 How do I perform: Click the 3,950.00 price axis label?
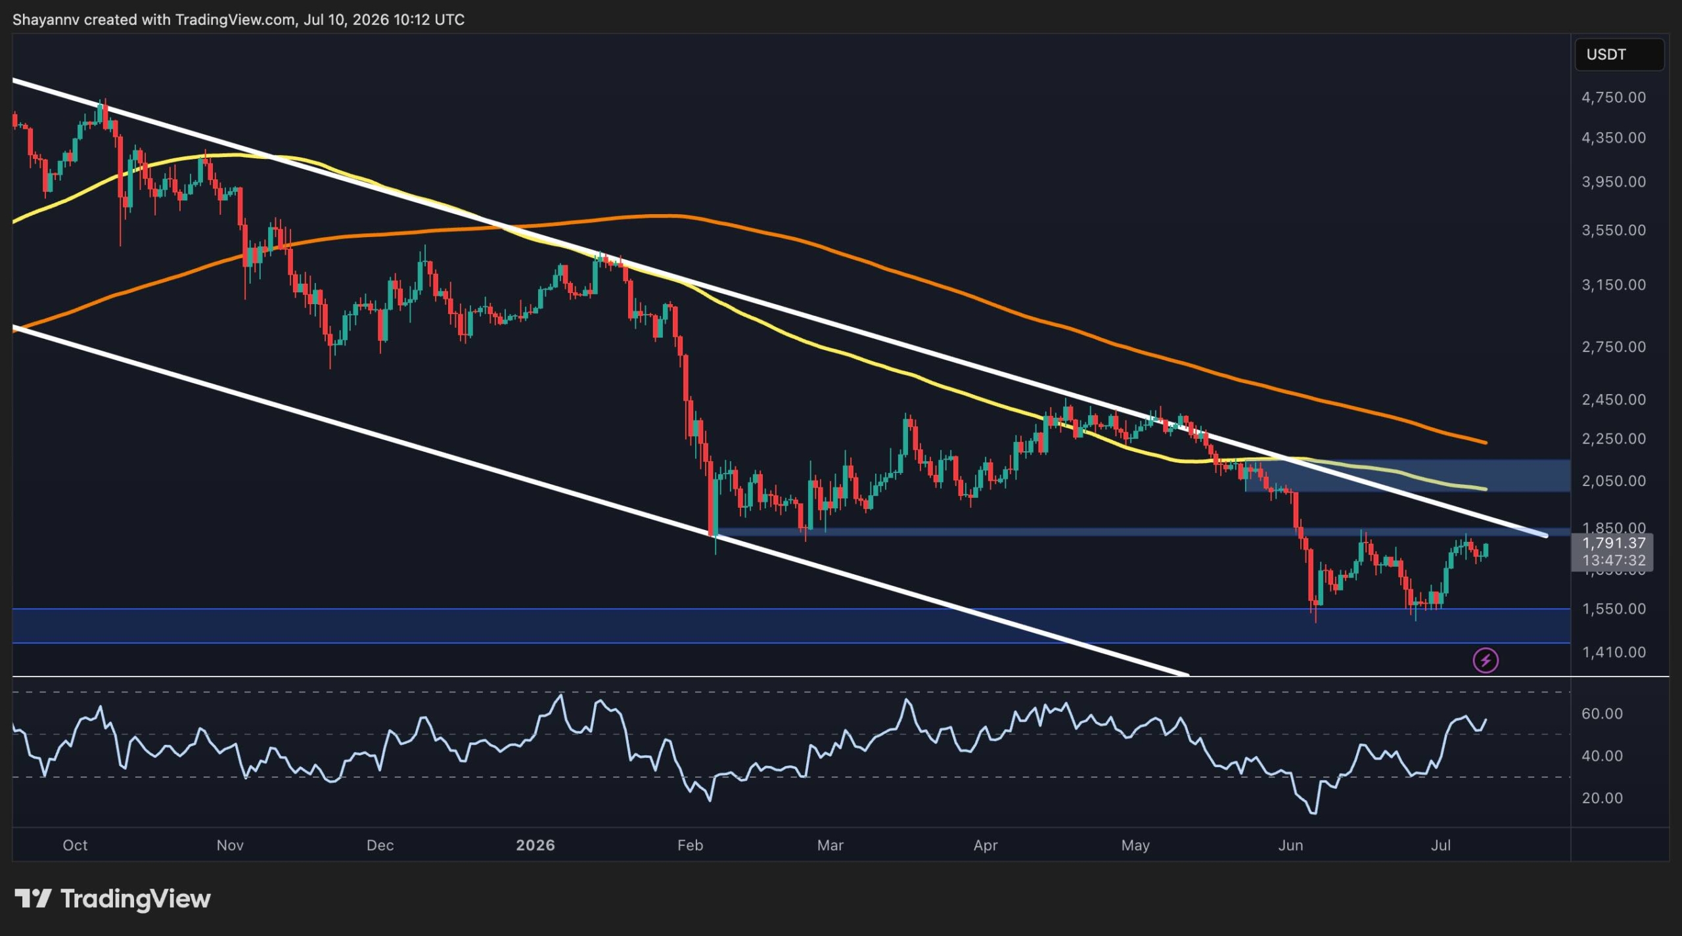tap(1614, 182)
